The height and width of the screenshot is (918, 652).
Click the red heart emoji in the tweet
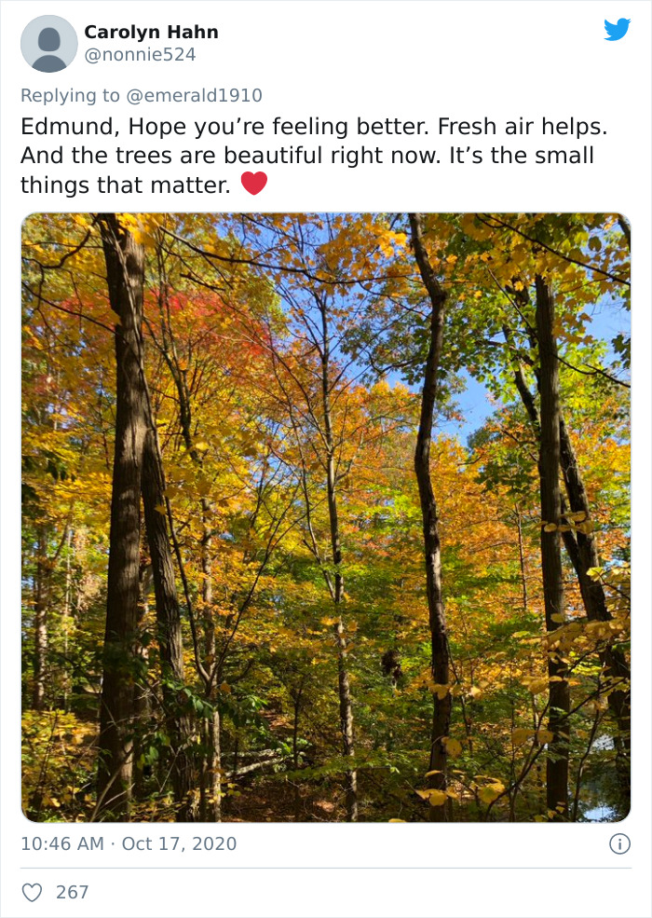[254, 184]
